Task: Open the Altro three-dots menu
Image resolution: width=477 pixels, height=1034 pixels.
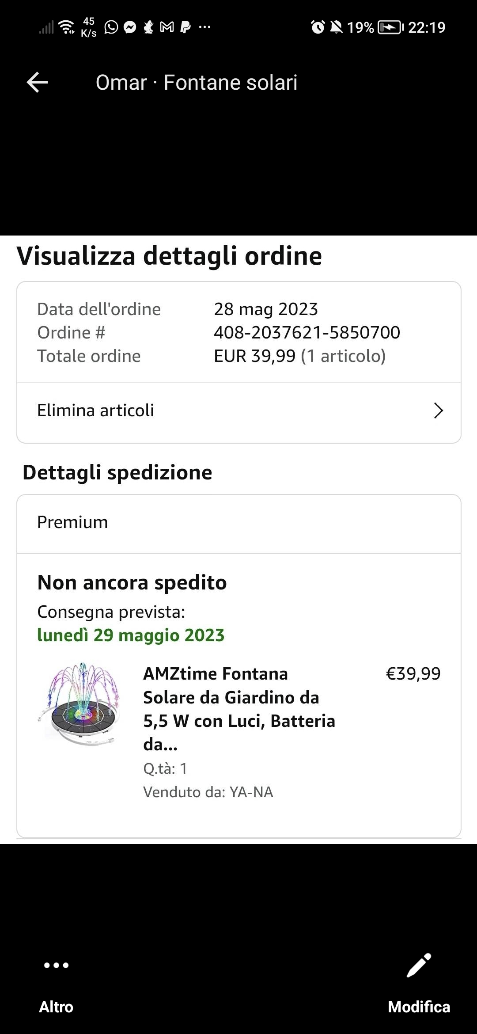Action: pos(56,965)
